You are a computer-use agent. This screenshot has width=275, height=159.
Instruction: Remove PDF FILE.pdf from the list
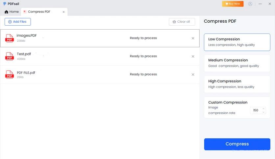[193, 75]
